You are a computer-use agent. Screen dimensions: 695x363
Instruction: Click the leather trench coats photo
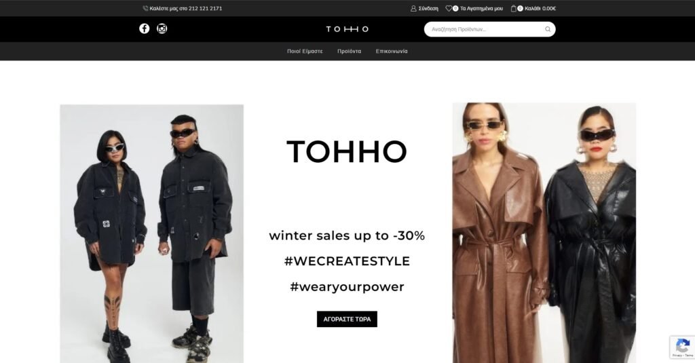[x=544, y=233]
